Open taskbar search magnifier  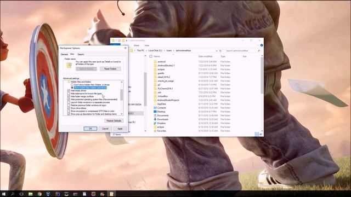[x=13, y=194]
